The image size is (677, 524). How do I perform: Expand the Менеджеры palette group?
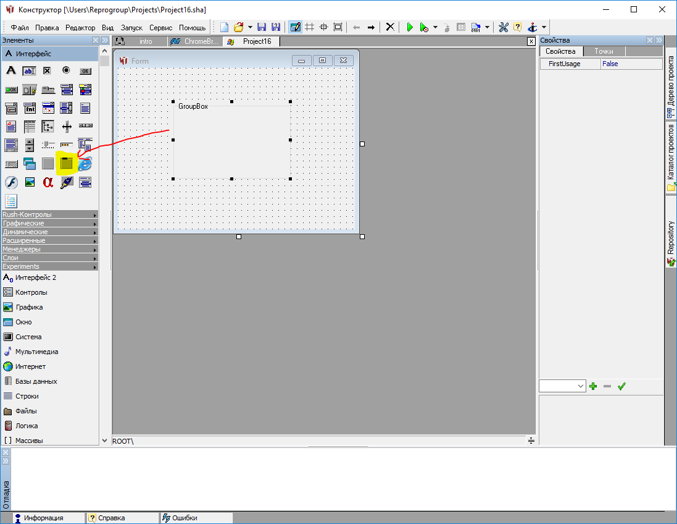tap(49, 249)
